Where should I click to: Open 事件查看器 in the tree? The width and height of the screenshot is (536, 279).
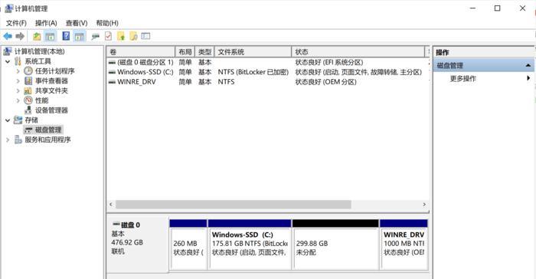point(51,80)
